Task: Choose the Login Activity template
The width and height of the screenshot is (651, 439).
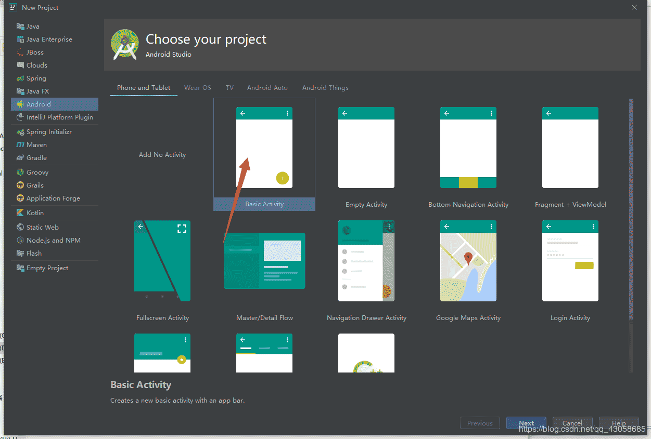Action: click(570, 261)
